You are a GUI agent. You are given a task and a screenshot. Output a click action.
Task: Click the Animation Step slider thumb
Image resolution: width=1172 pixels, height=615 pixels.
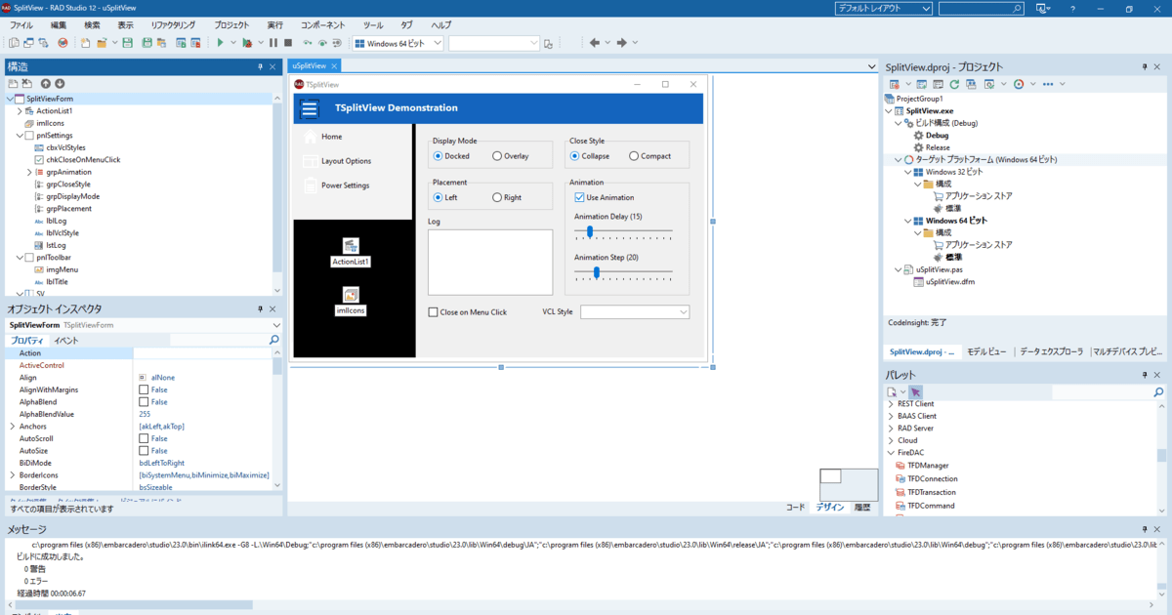596,272
